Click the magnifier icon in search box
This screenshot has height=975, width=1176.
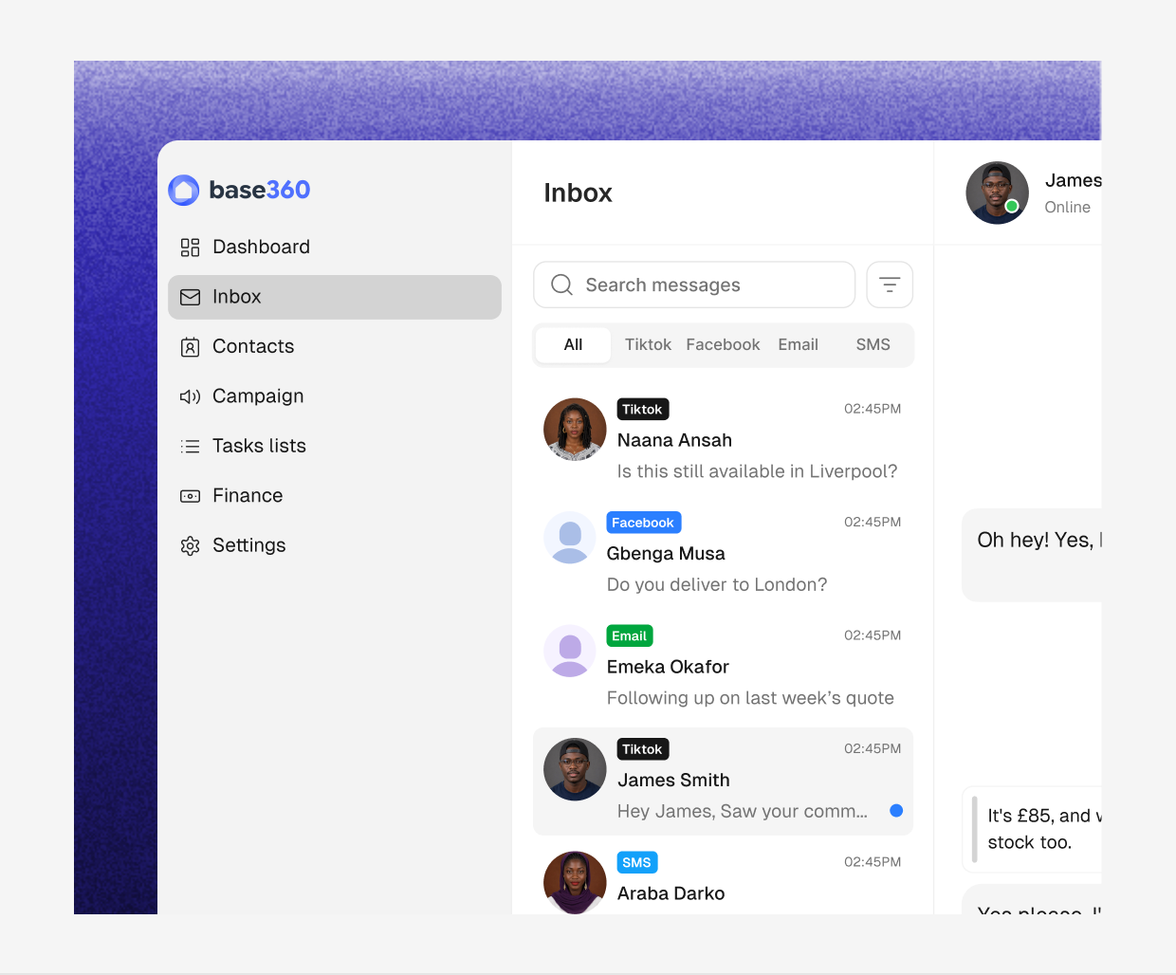pos(561,285)
